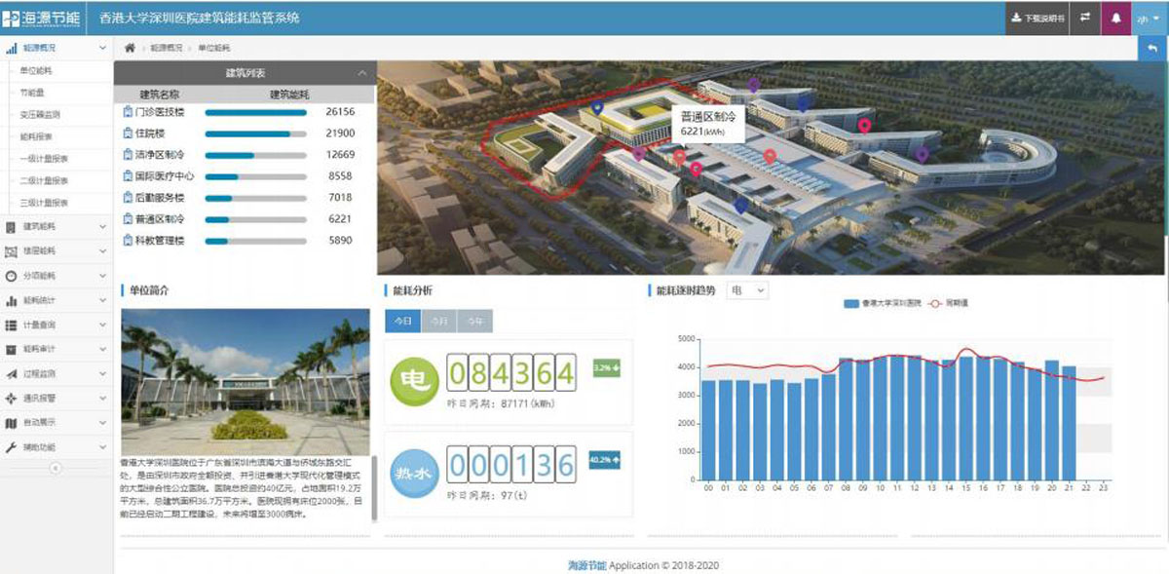
Task: Click the purple map pin near the curved building
Action: pos(922,154)
